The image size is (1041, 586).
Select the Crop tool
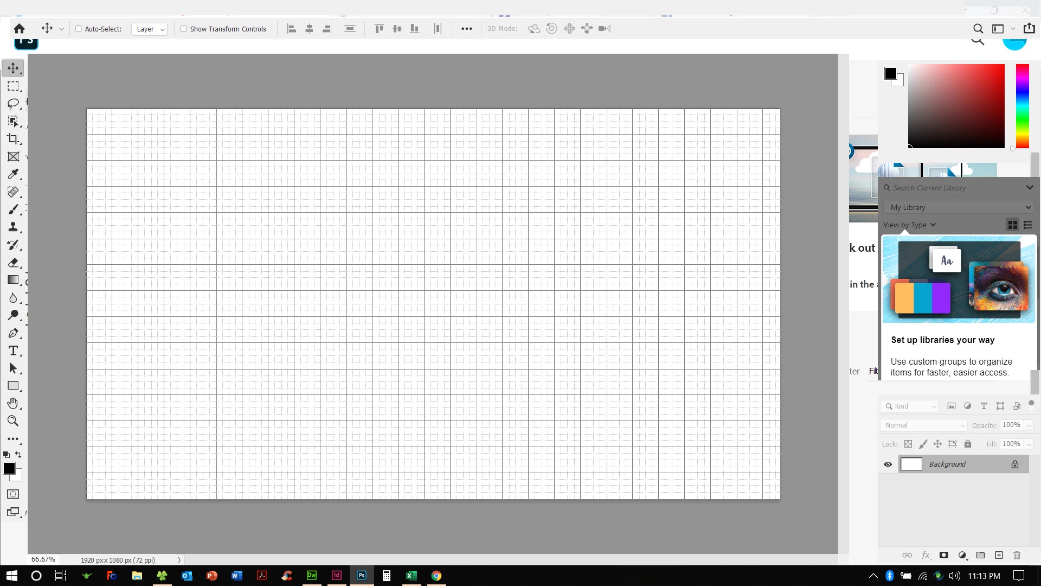click(13, 139)
